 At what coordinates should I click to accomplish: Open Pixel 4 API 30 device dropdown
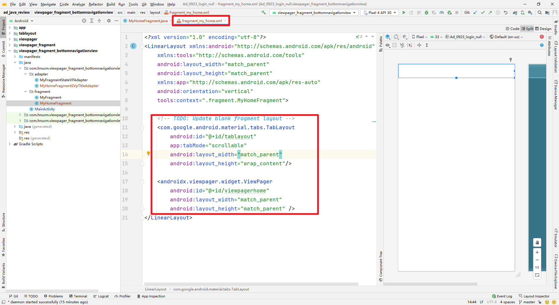380,13
